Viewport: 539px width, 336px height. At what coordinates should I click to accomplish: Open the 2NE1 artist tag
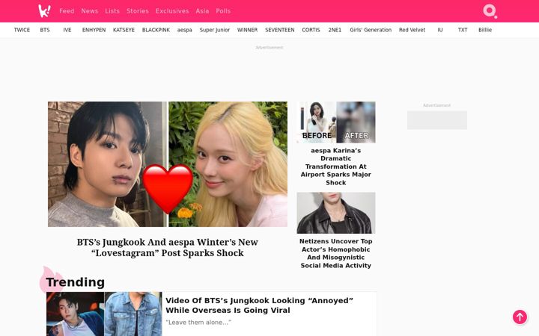click(x=335, y=30)
